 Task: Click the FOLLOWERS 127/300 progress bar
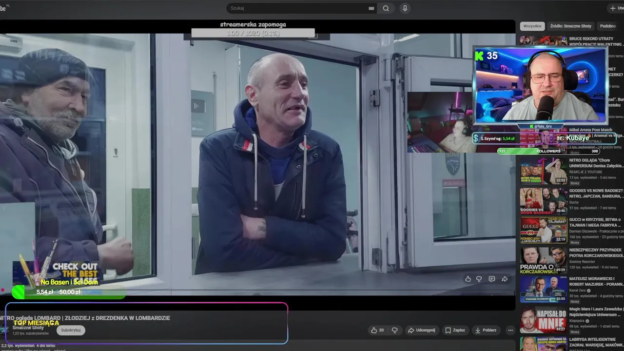548,151
